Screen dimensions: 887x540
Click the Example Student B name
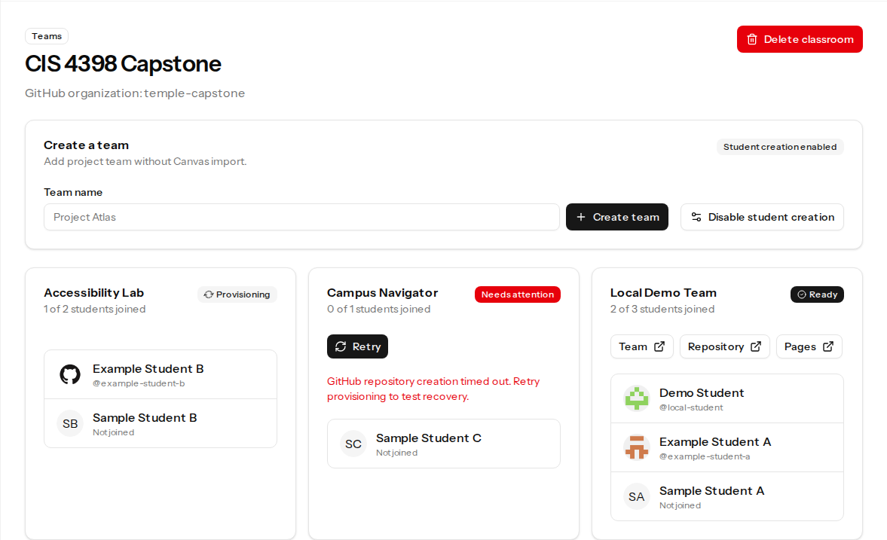click(x=148, y=369)
